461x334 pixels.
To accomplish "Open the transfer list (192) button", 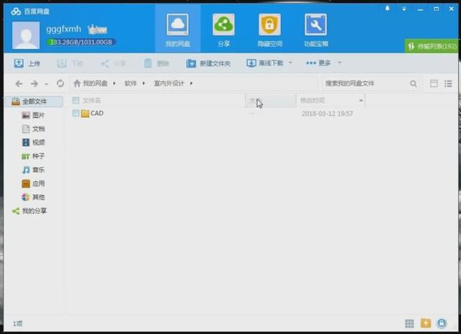I will [x=431, y=46].
